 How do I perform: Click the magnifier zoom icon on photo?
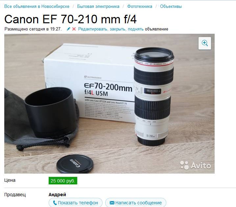205,43
